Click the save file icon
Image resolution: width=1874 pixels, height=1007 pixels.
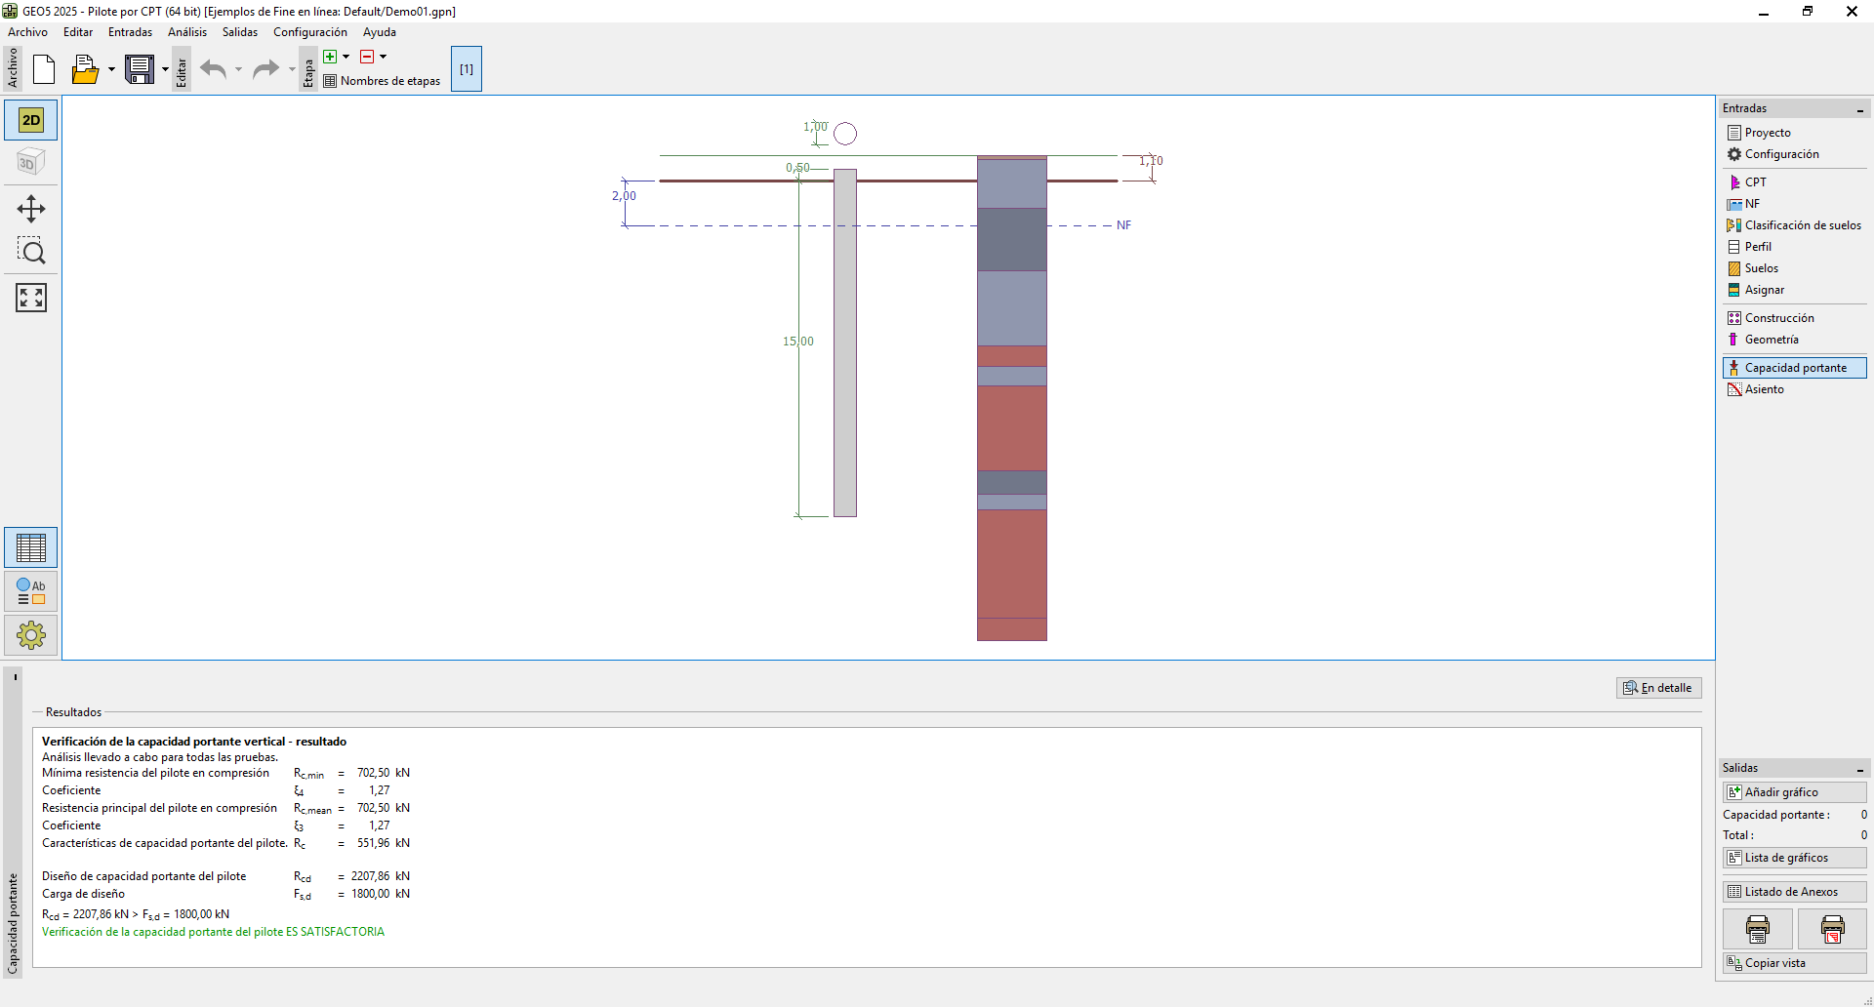click(x=140, y=69)
